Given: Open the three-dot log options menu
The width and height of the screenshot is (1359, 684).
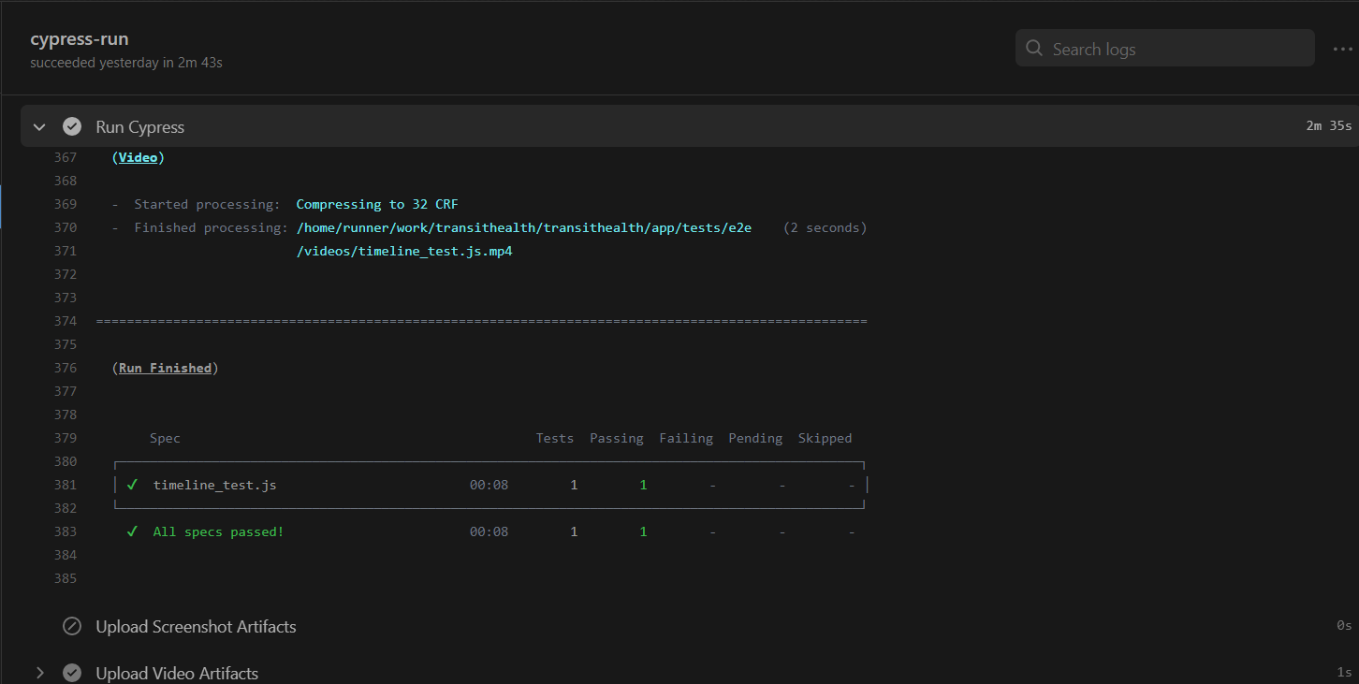Looking at the screenshot, I should tap(1342, 49).
